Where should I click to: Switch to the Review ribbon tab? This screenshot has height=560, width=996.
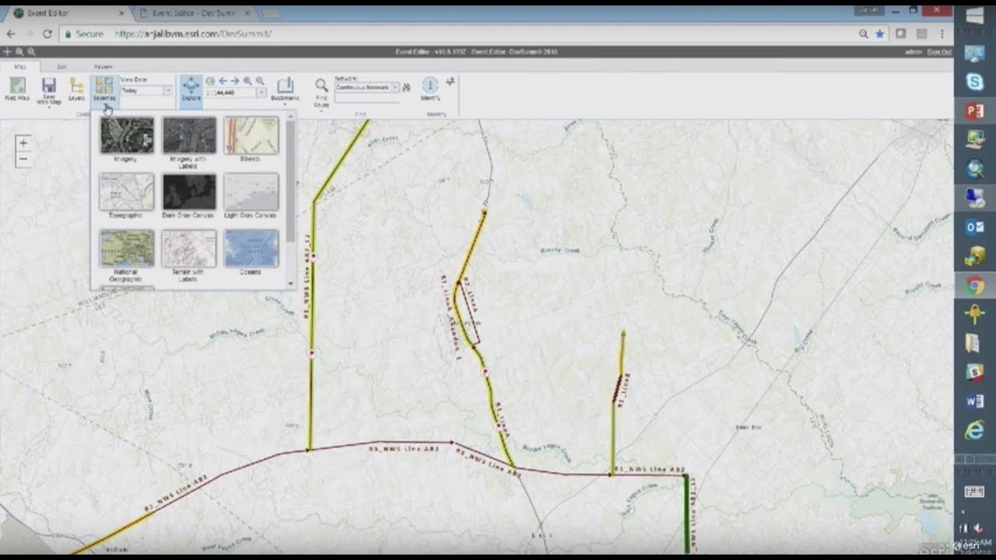103,67
